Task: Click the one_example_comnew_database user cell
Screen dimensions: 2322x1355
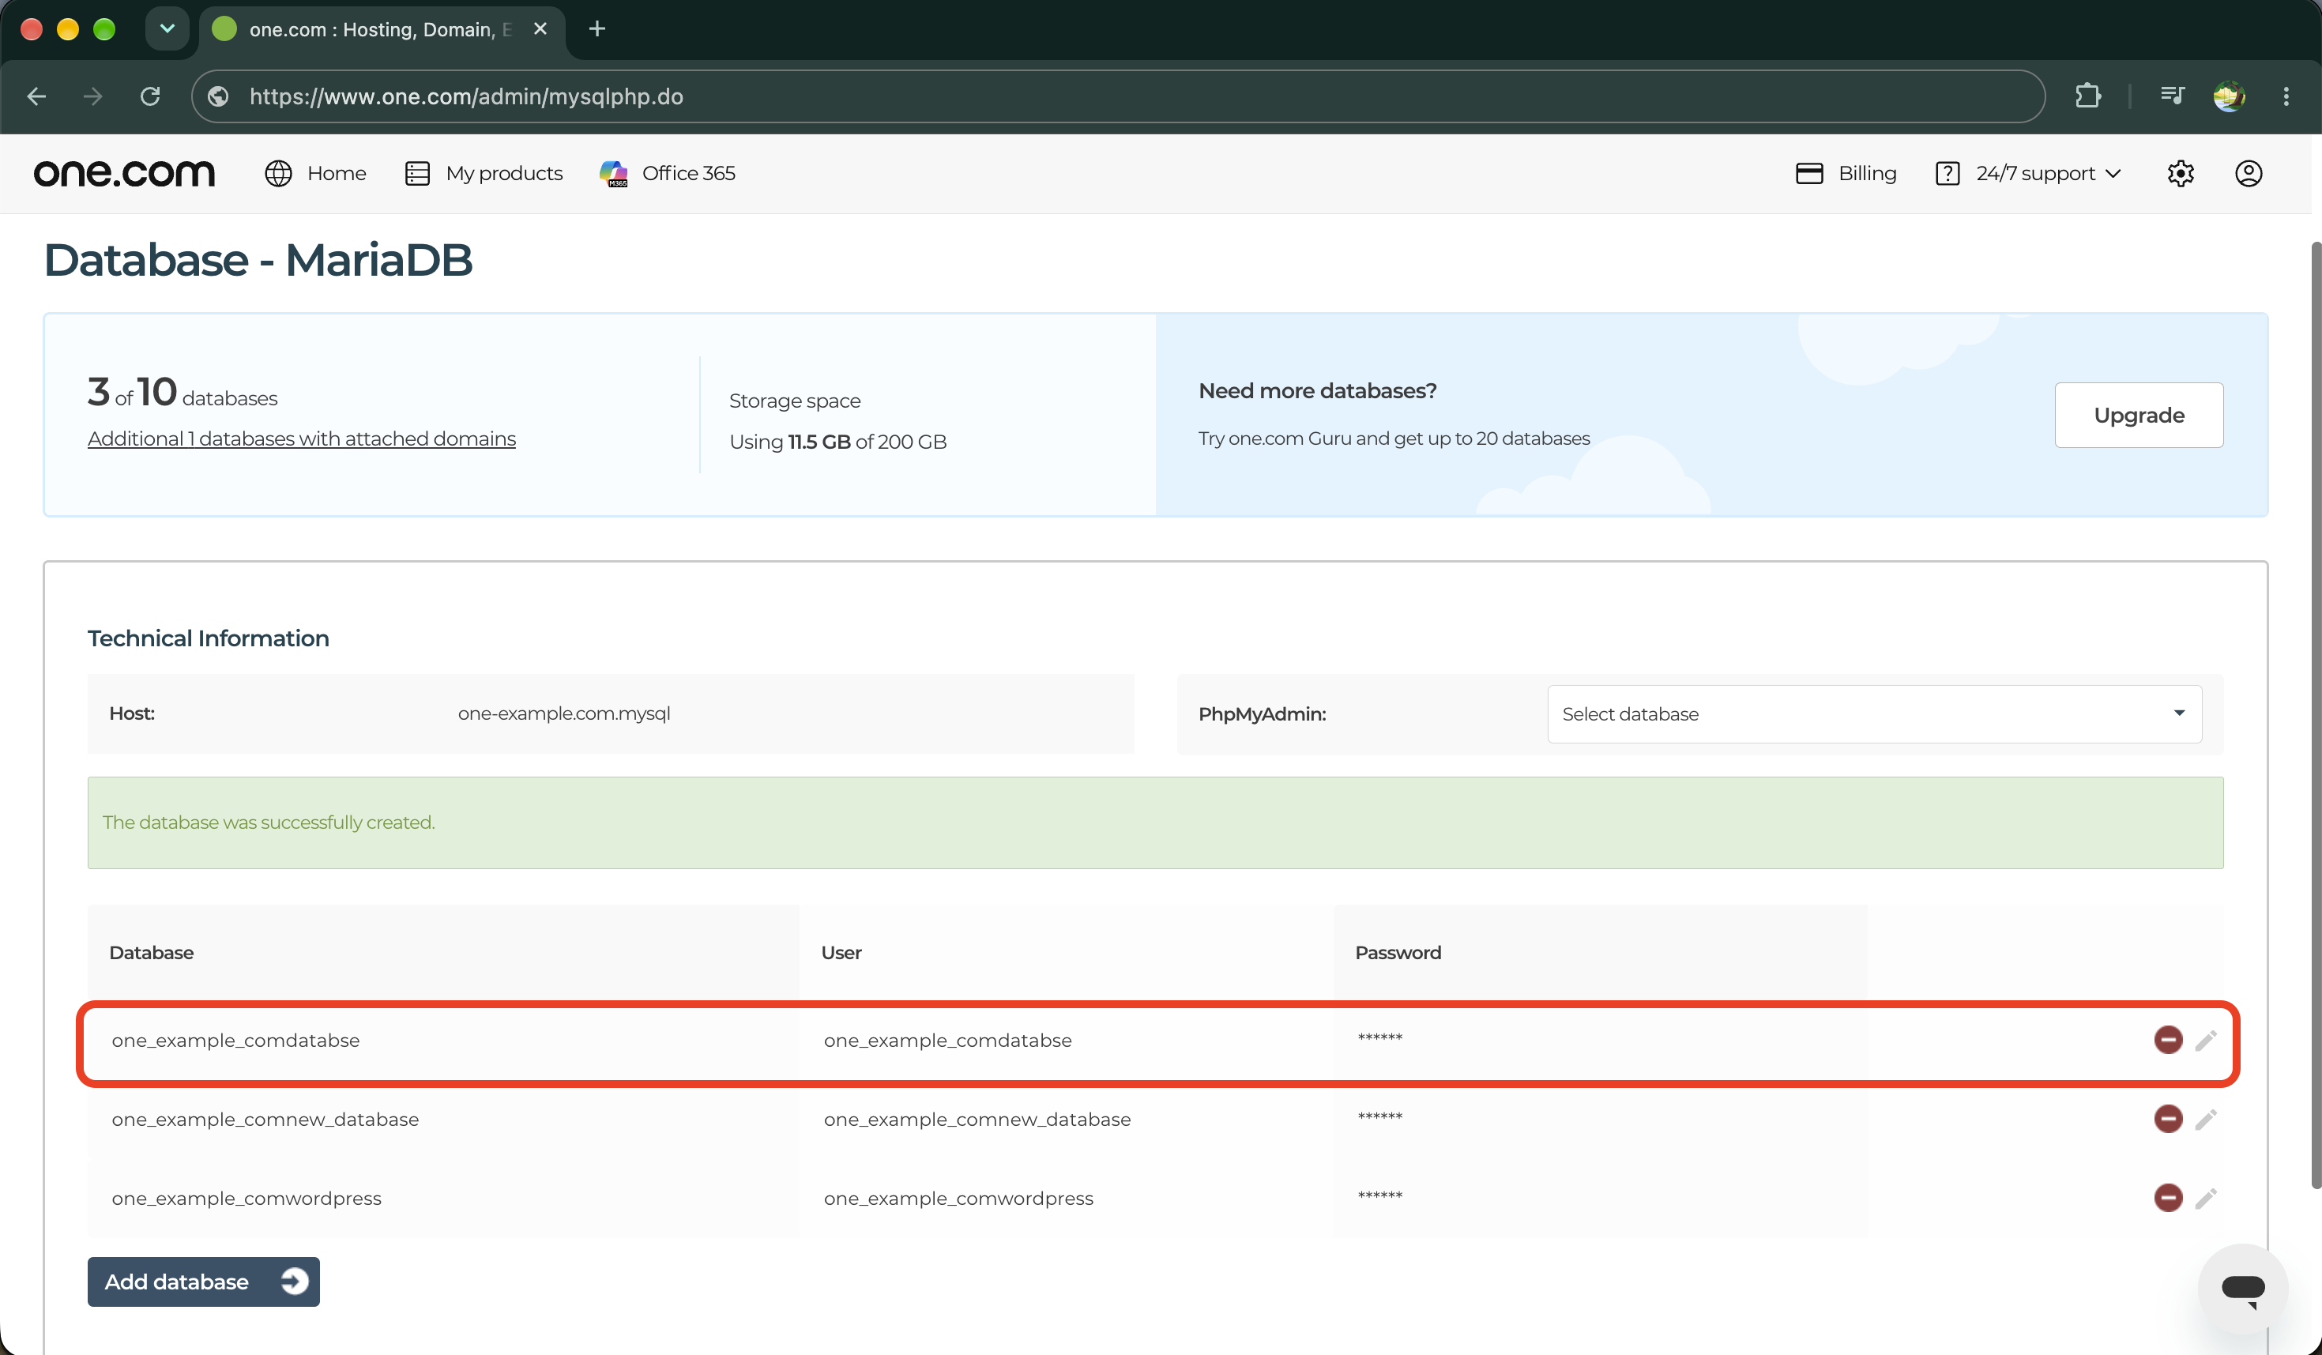Action: coord(977,1120)
